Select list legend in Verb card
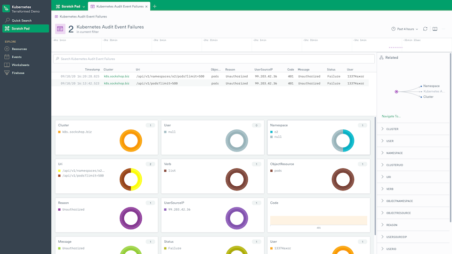Image resolution: width=452 pixels, height=254 pixels. (170, 171)
